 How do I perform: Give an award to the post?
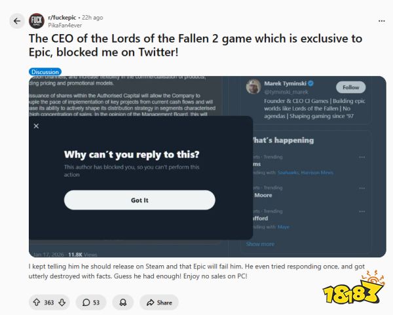point(122,302)
